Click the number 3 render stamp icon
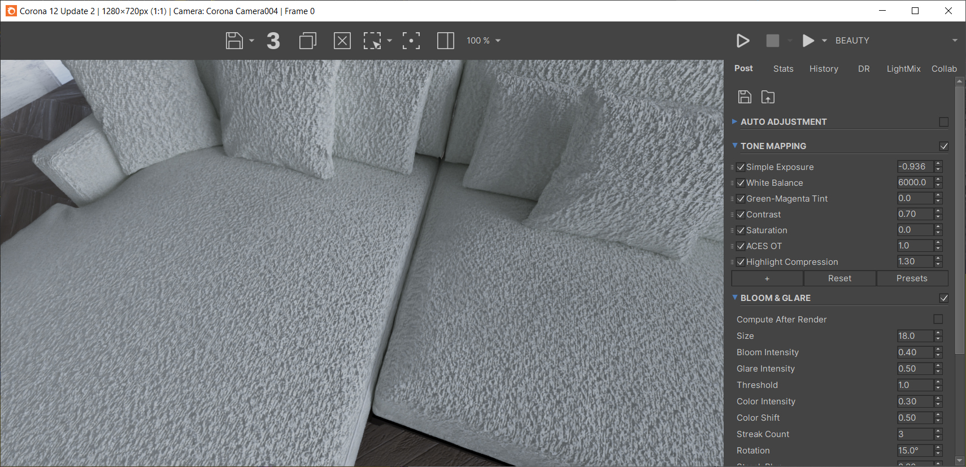 (273, 41)
